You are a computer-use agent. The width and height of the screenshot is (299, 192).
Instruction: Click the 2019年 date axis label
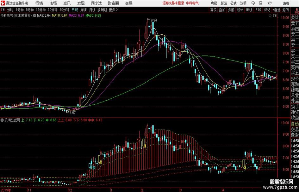coord(6,190)
